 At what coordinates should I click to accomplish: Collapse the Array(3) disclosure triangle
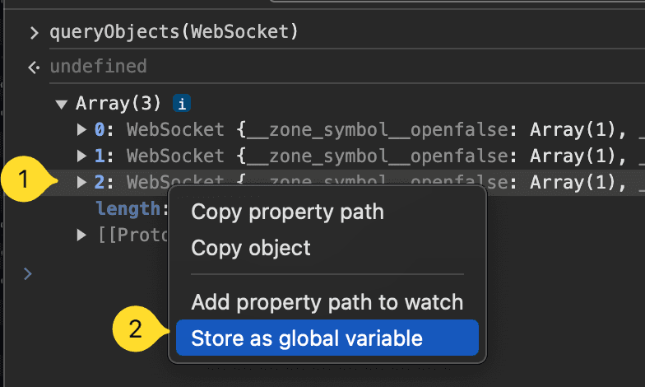(x=60, y=104)
